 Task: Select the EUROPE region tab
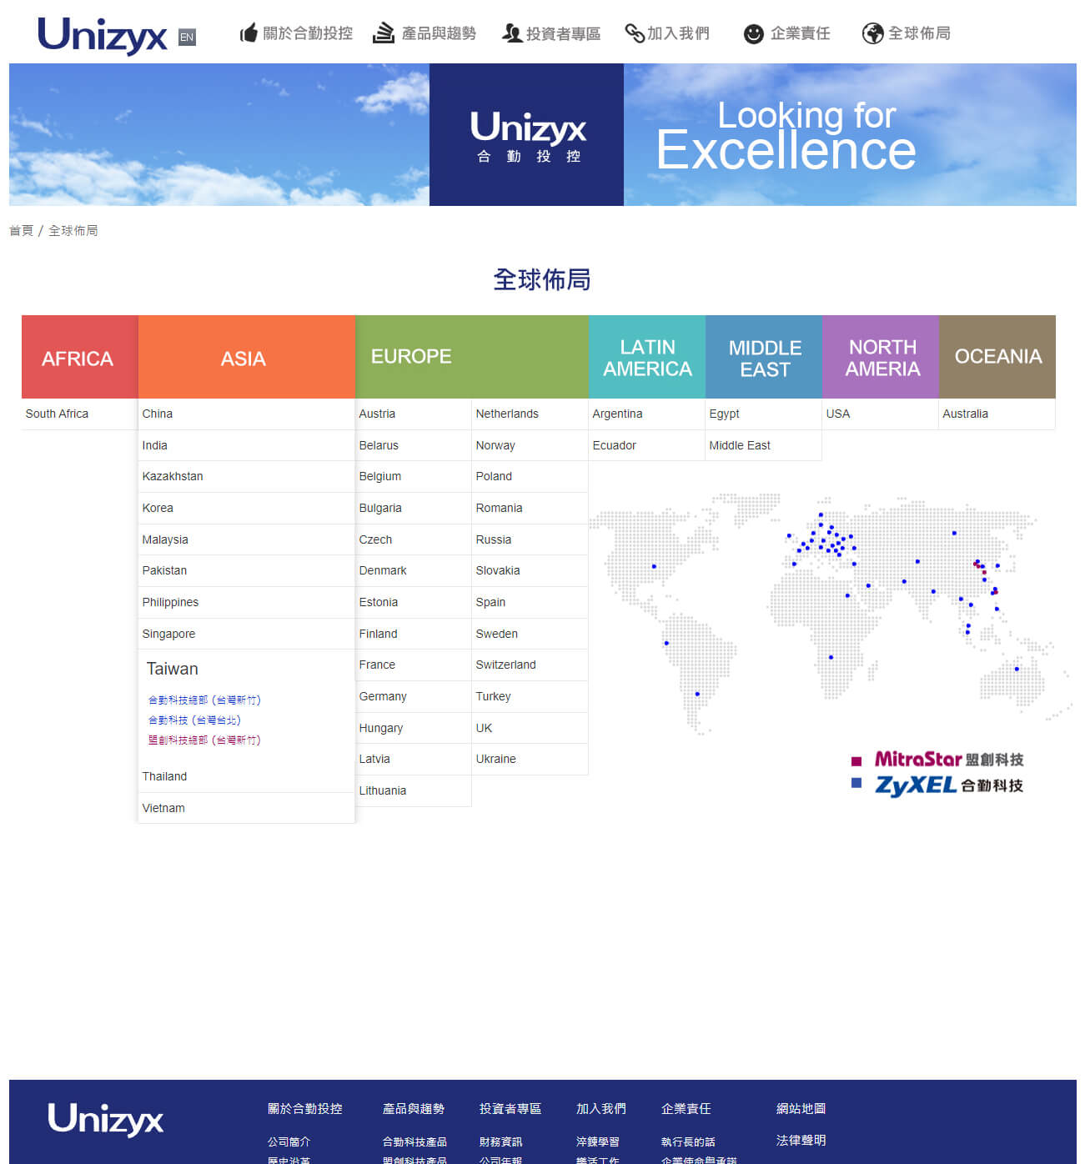[472, 357]
